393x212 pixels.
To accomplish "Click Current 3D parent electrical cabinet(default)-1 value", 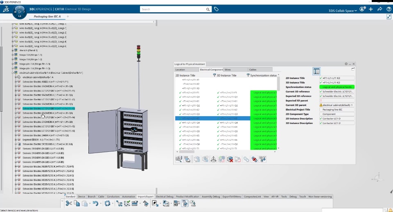I will click(x=337, y=105).
